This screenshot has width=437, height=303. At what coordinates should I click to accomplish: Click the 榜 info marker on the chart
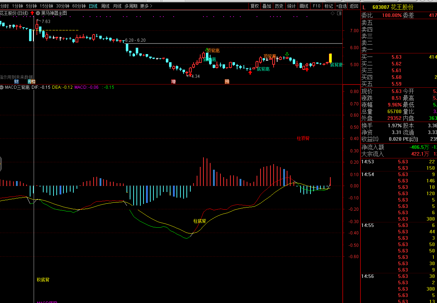coord(33,82)
